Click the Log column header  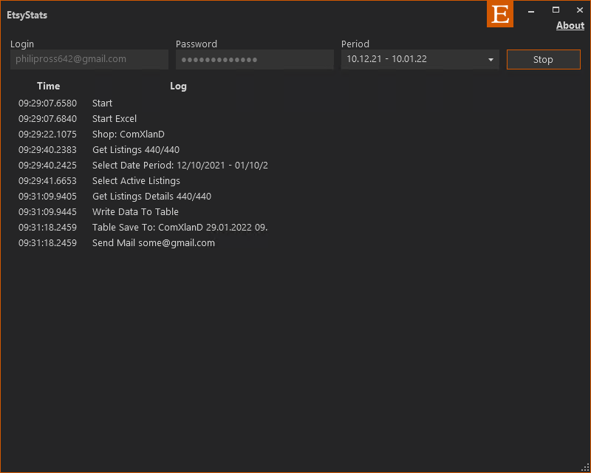pyautogui.click(x=178, y=86)
